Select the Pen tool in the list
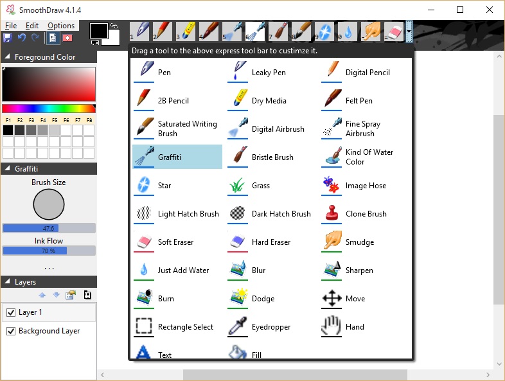Viewport: 505px width, 381px height. [x=177, y=72]
